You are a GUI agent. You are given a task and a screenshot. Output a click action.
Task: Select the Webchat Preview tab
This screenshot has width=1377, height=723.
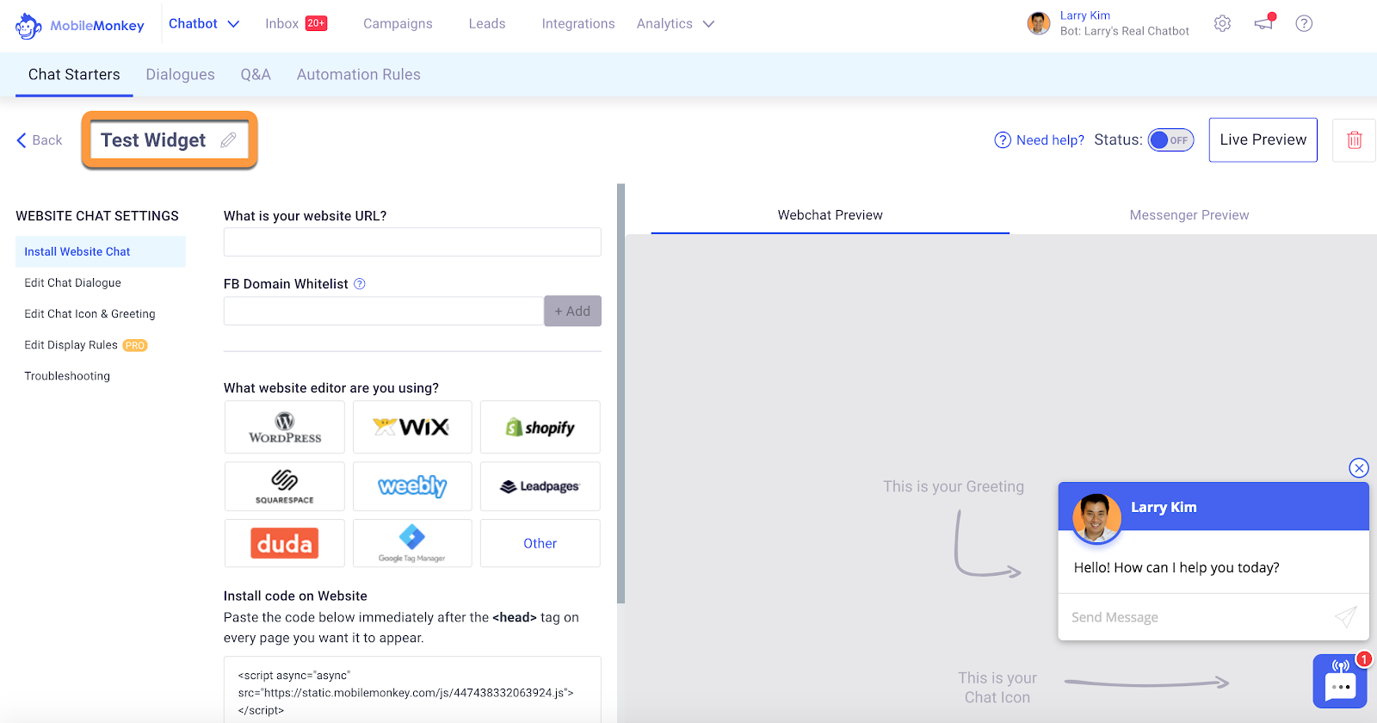click(831, 215)
